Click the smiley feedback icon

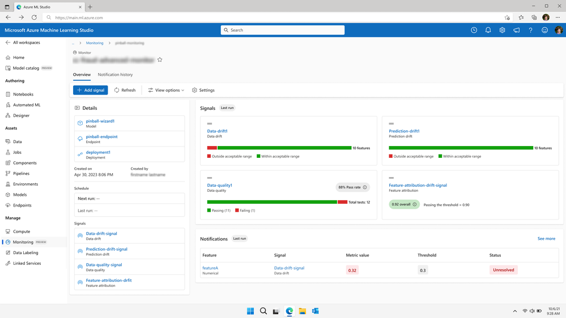(544, 31)
